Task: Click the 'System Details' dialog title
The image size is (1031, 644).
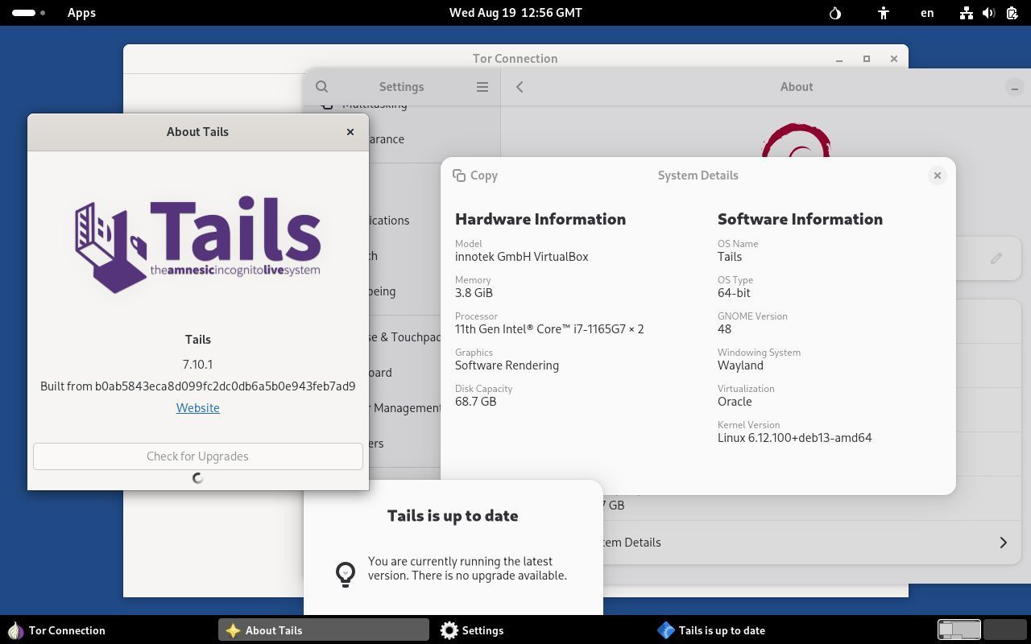Action: pos(698,175)
